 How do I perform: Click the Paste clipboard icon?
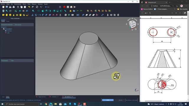point(25,7)
